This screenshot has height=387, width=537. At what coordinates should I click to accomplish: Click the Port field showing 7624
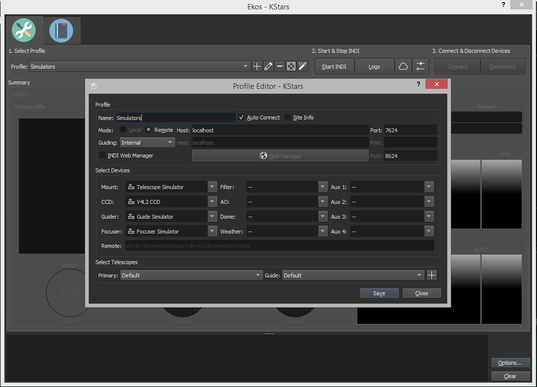pos(410,130)
